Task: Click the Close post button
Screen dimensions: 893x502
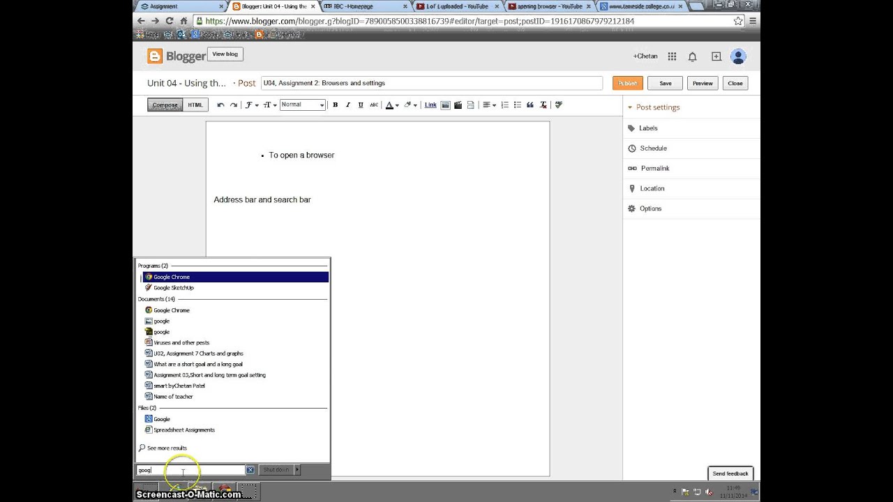Action: [x=735, y=83]
